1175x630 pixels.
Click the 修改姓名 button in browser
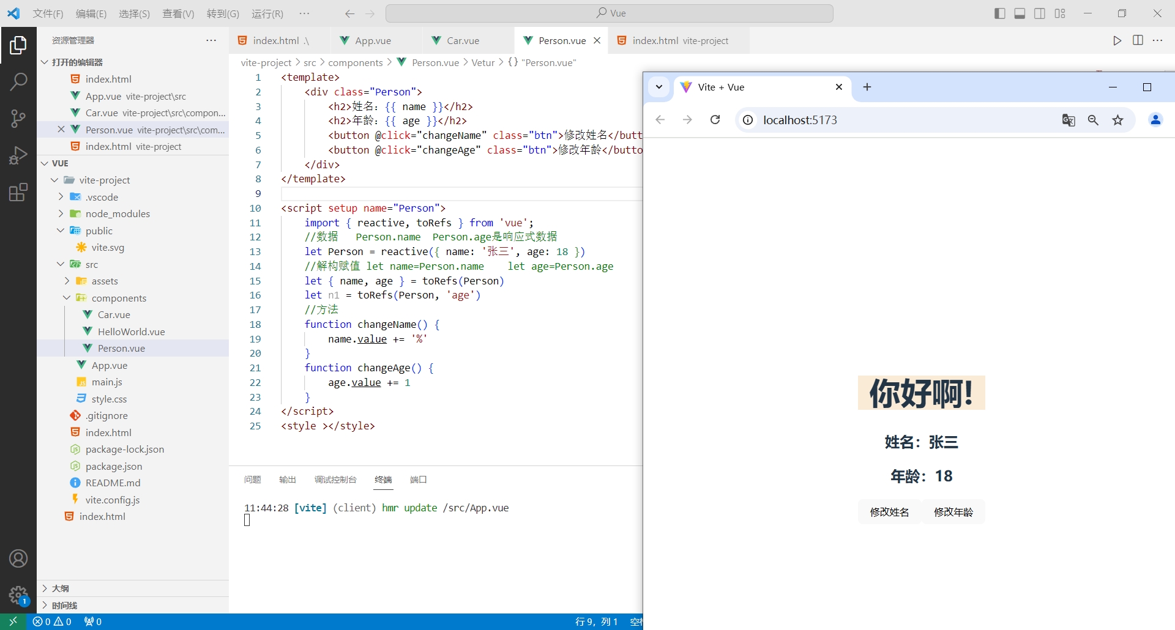pos(889,512)
